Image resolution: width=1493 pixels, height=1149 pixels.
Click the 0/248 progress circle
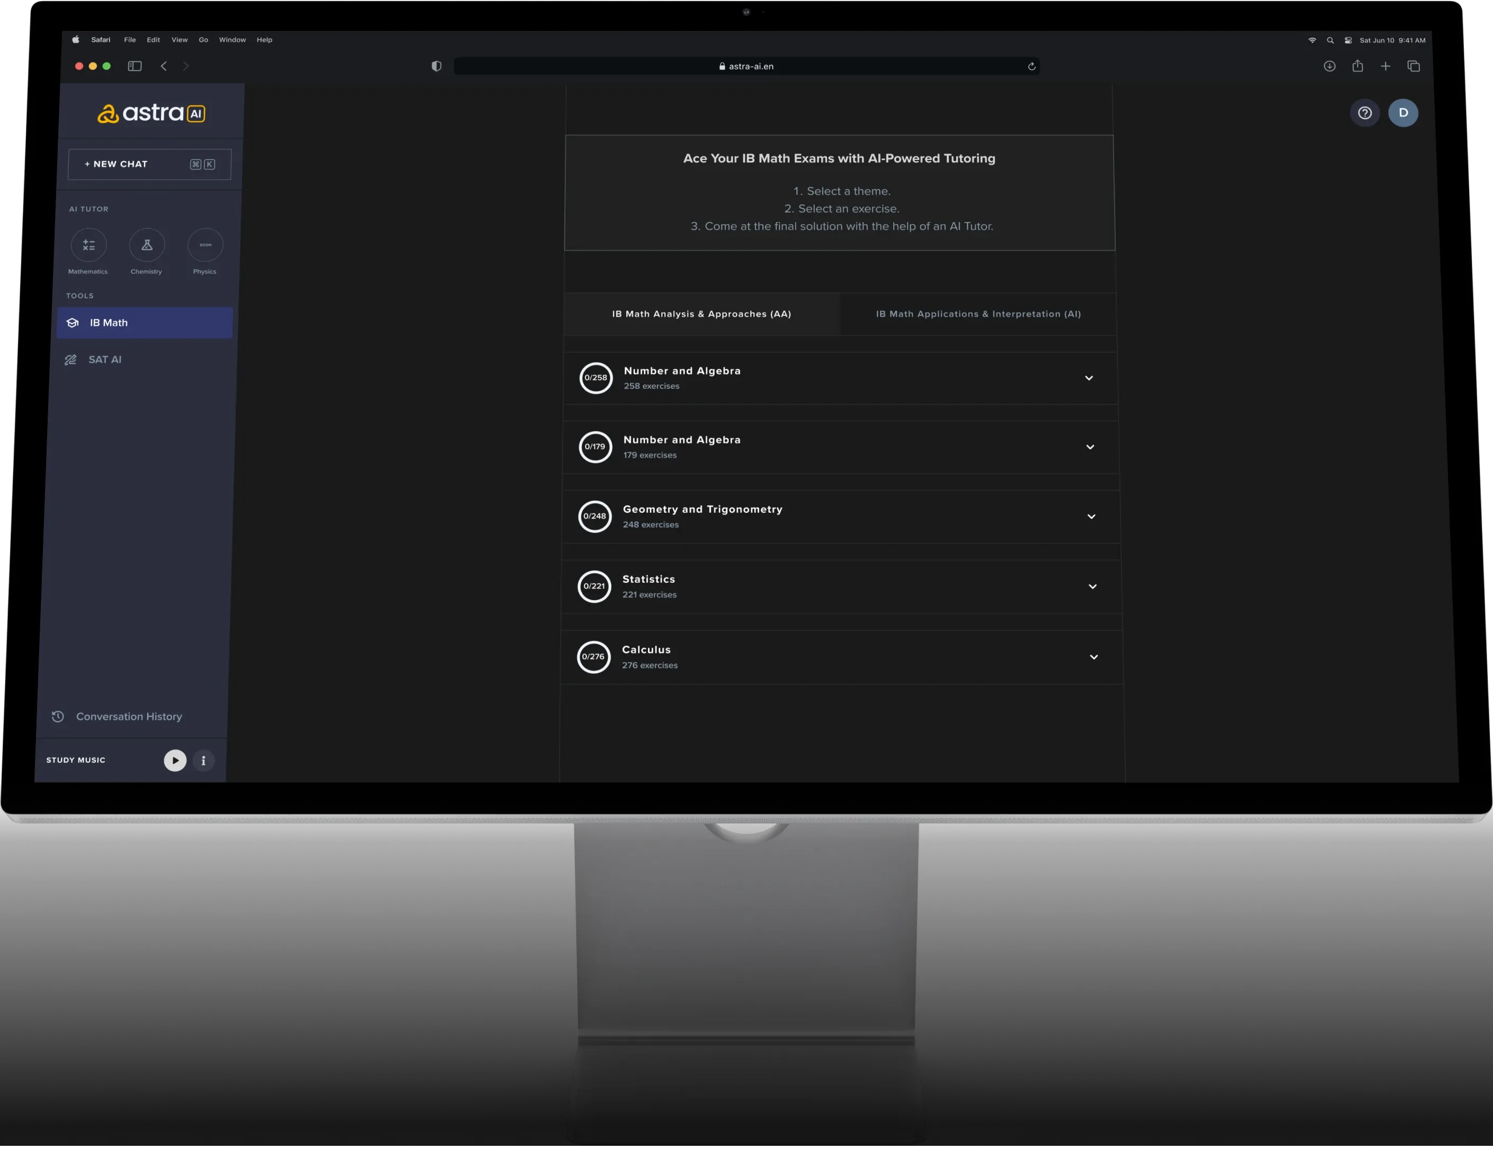pos(595,517)
